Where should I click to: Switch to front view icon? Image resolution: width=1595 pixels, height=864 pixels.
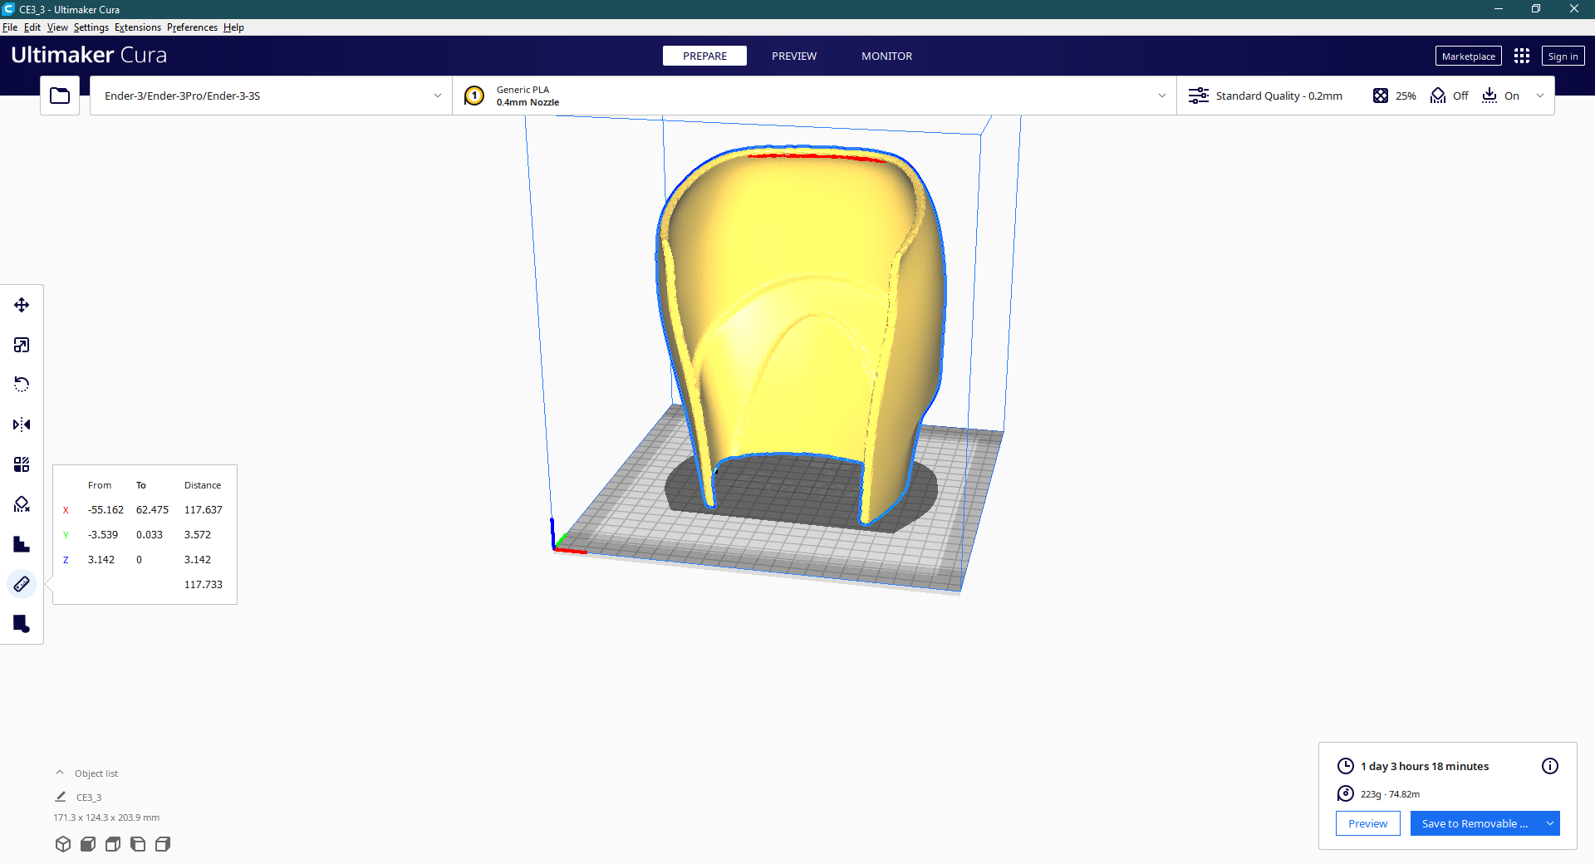tap(88, 844)
